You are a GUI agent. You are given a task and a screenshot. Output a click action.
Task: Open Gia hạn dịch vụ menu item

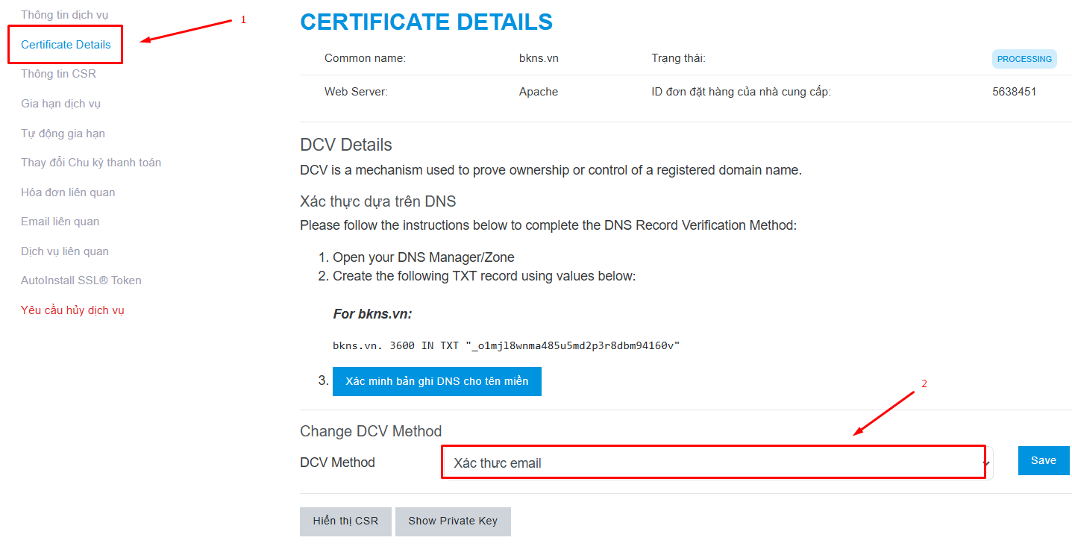[x=60, y=104]
